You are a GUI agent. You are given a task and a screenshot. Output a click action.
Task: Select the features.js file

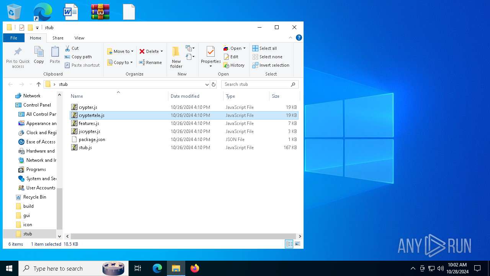[184, 123]
